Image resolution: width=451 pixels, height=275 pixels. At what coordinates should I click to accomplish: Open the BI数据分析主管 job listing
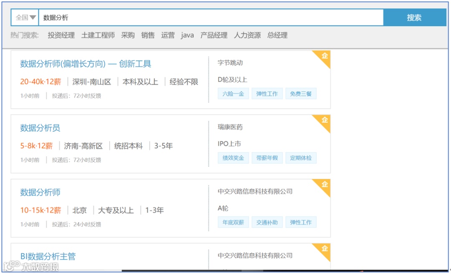tap(48, 256)
